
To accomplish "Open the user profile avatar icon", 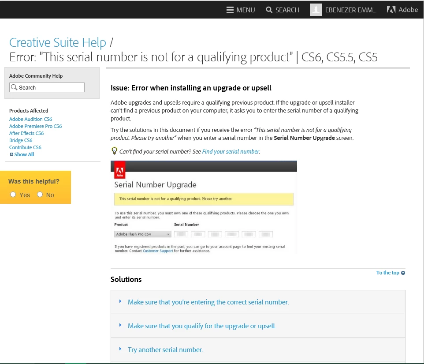I will click(316, 10).
